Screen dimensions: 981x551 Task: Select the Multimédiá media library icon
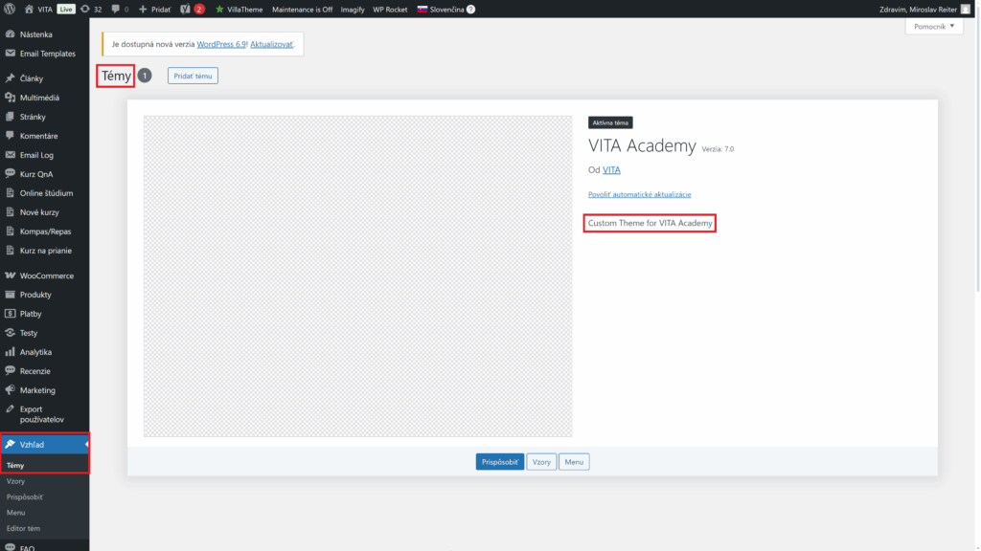[x=11, y=97]
